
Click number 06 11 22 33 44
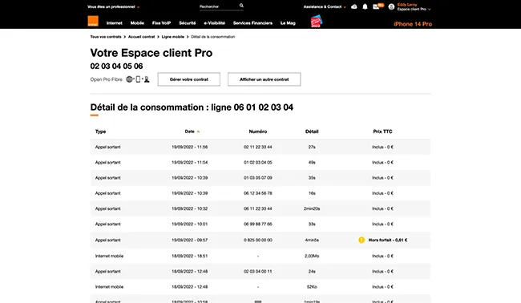[x=258, y=208]
